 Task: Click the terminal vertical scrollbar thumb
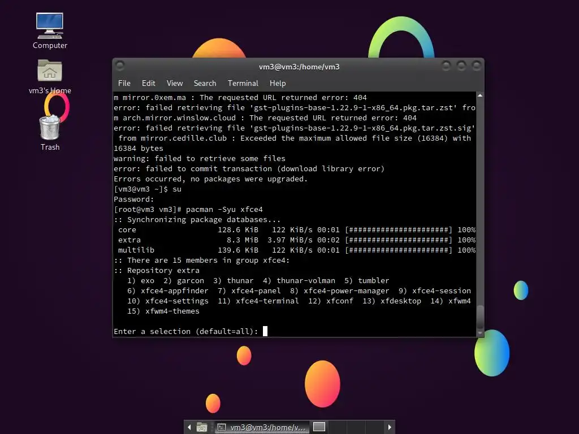coord(480,316)
